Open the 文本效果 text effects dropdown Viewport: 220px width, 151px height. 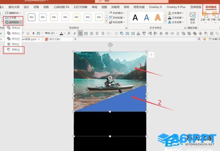point(176,22)
